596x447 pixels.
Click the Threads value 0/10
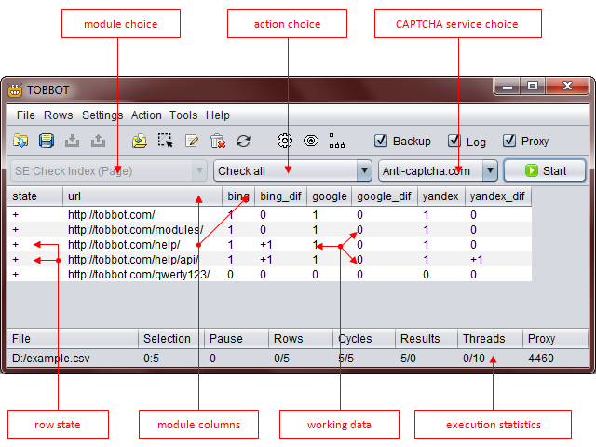pos(474,358)
